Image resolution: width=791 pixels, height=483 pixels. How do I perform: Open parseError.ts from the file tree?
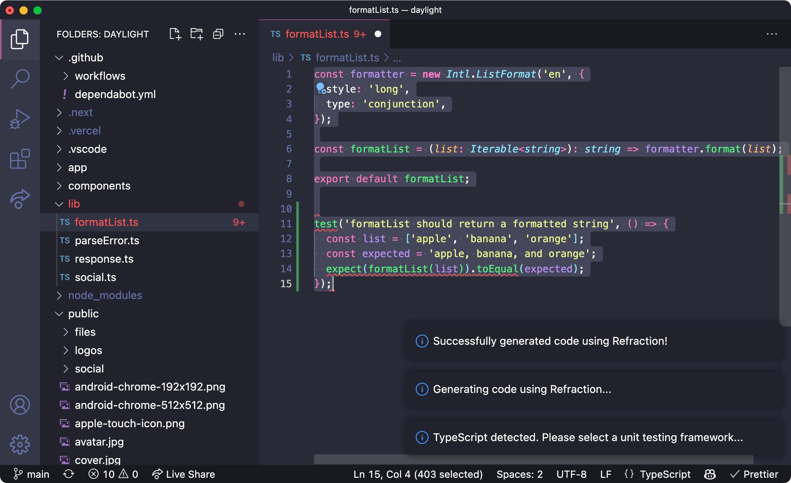[x=107, y=240]
